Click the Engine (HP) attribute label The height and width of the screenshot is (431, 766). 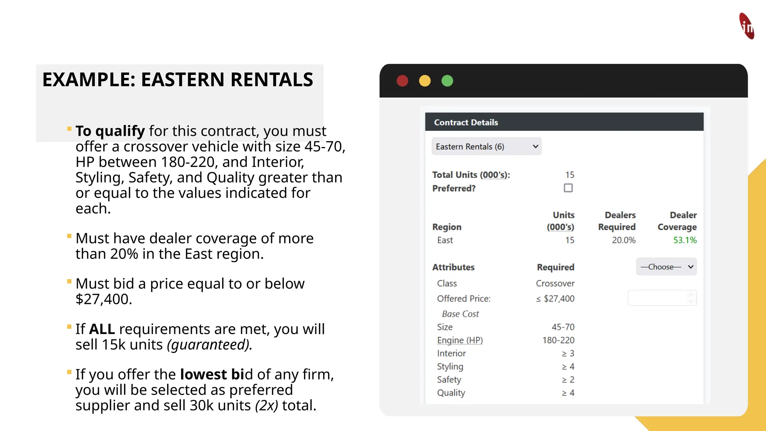[x=460, y=340]
